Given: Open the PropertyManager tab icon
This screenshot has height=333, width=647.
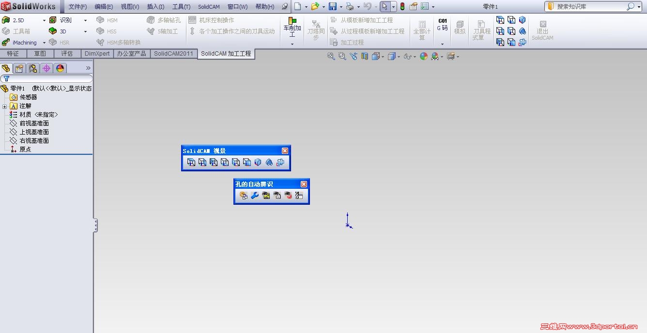Looking at the screenshot, I should click(19, 68).
